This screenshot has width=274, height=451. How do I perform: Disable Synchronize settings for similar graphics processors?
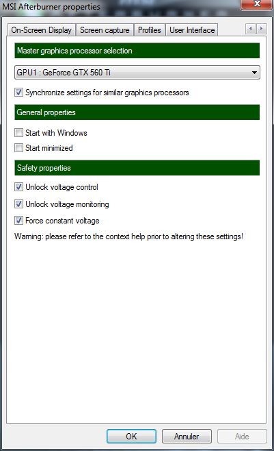[x=19, y=93]
